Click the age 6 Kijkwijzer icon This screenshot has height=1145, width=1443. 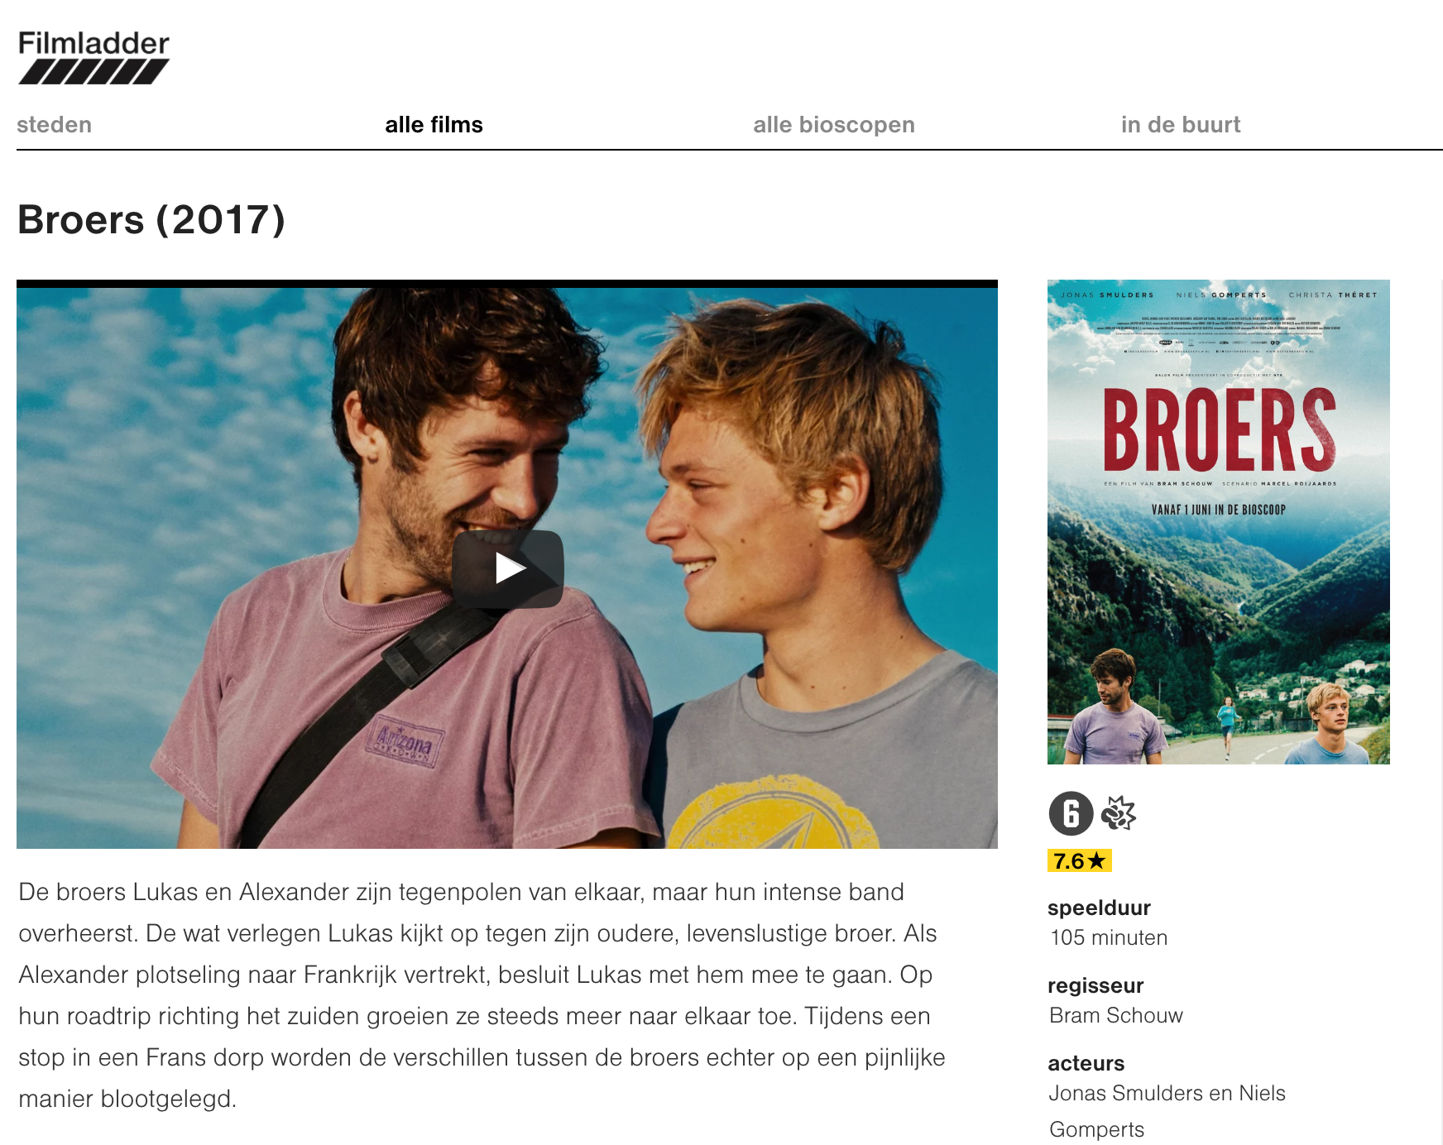[1071, 814]
